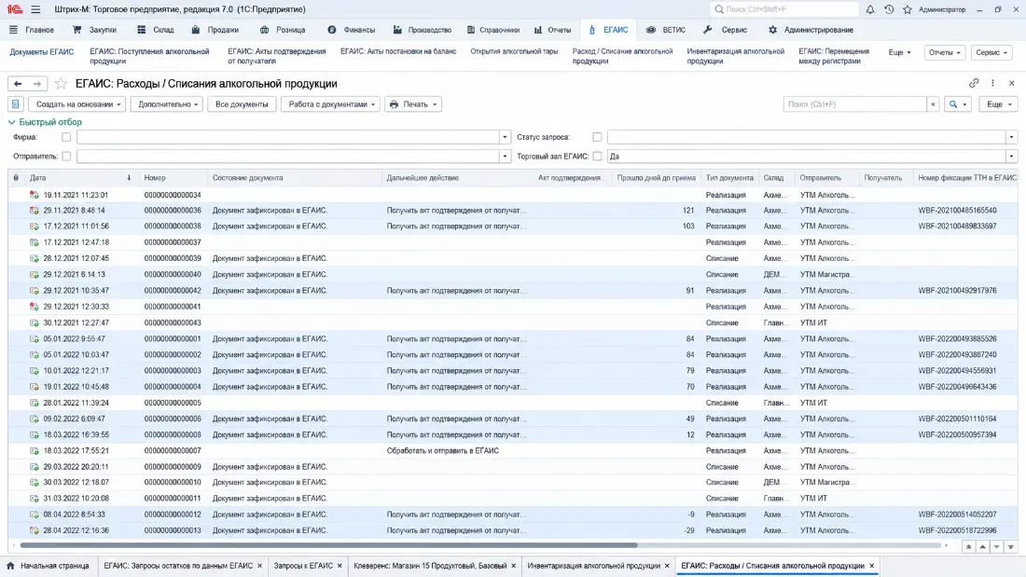
Task: Open Инвентаризация алкогольной продукции link
Action: 735,56
